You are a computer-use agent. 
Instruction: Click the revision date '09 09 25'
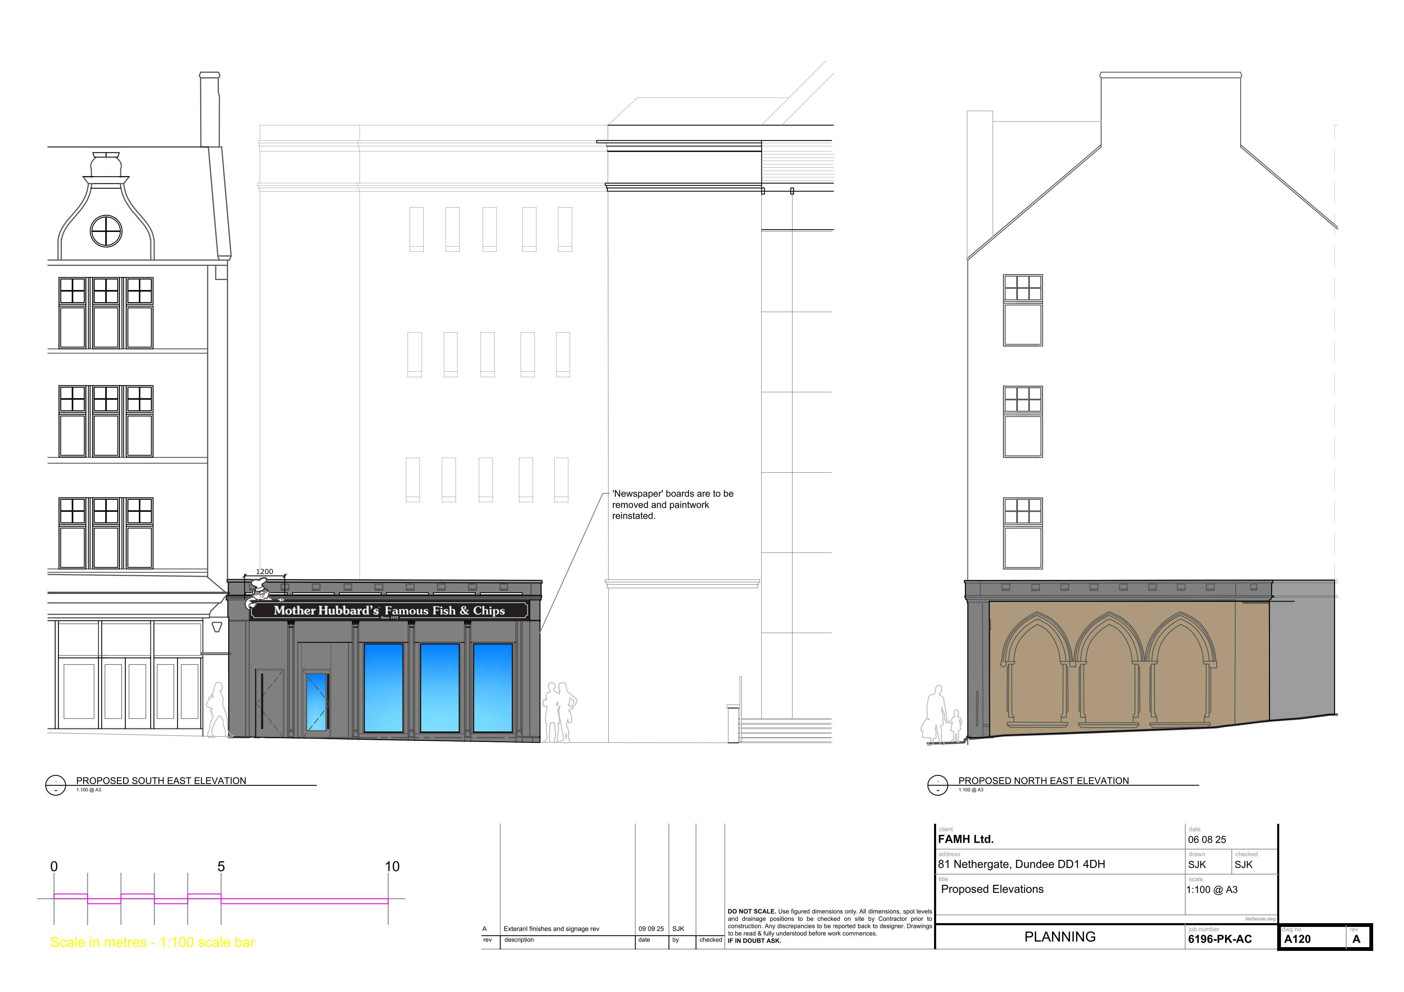651,929
